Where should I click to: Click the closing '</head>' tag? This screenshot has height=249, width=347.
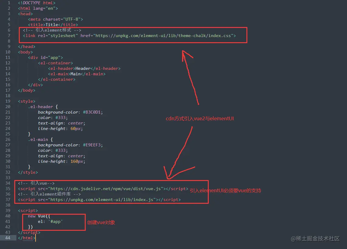26,47
